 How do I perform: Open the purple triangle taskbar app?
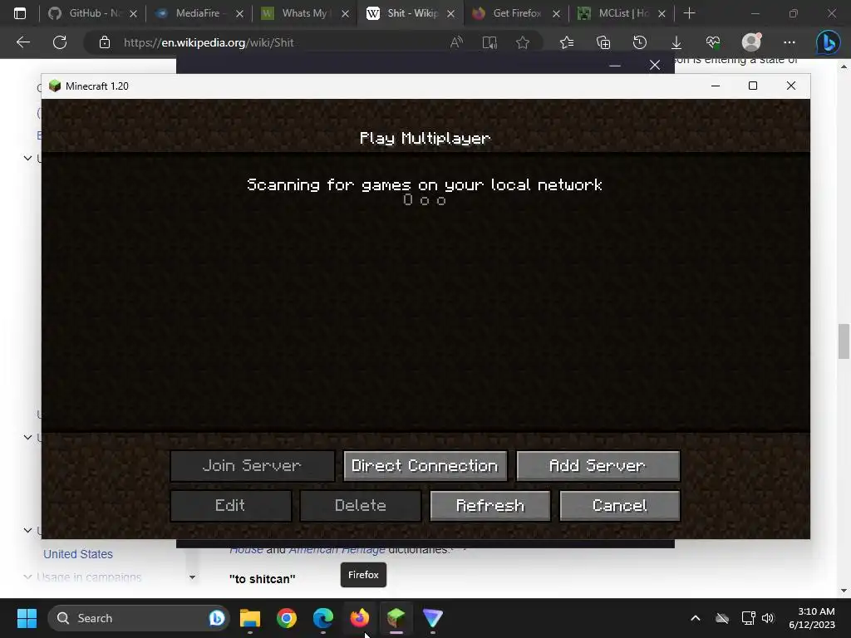[432, 618]
